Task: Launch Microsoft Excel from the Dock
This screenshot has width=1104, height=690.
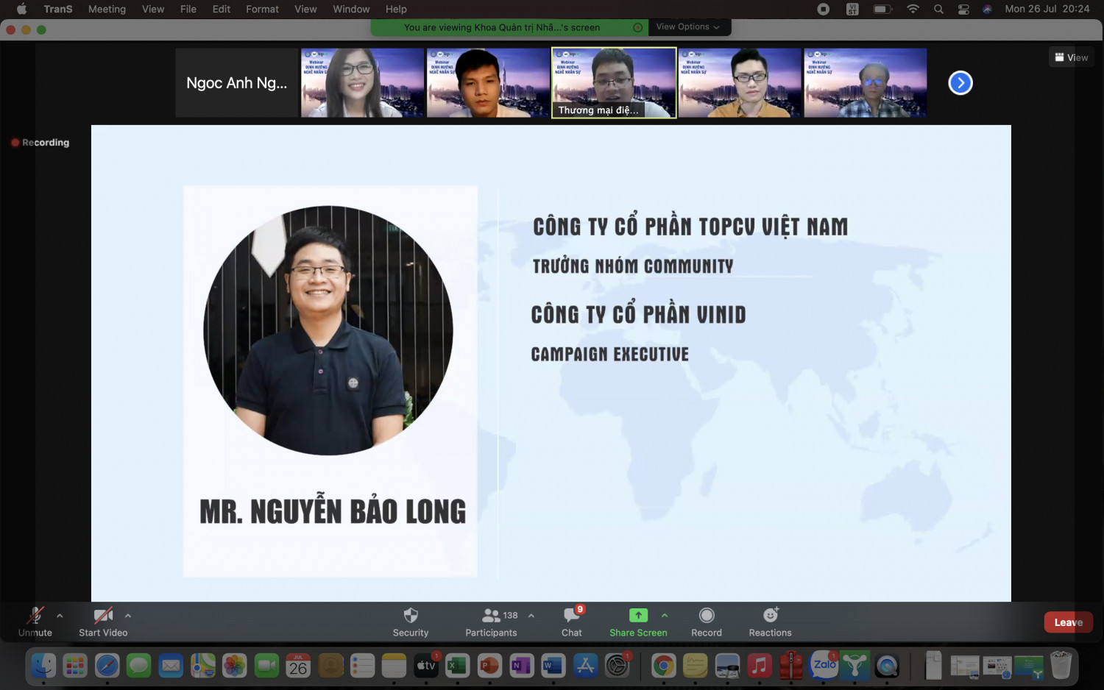Action: [458, 666]
